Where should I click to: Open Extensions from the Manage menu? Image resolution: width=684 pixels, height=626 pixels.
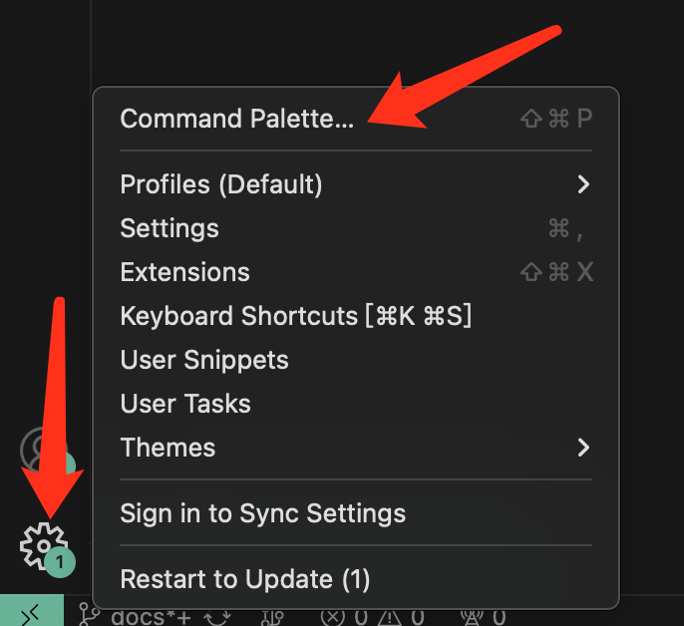tap(184, 272)
